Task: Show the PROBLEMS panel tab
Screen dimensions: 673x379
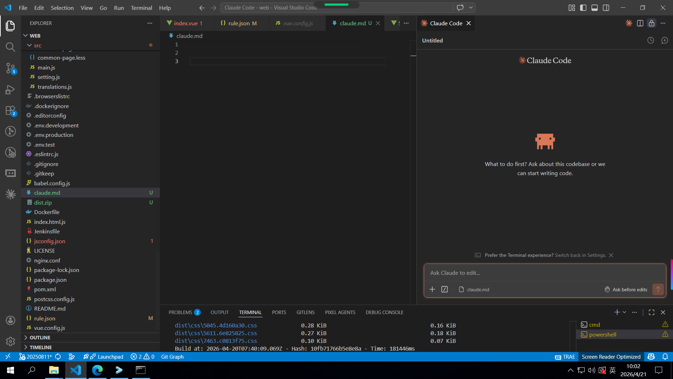Action: coord(184,312)
